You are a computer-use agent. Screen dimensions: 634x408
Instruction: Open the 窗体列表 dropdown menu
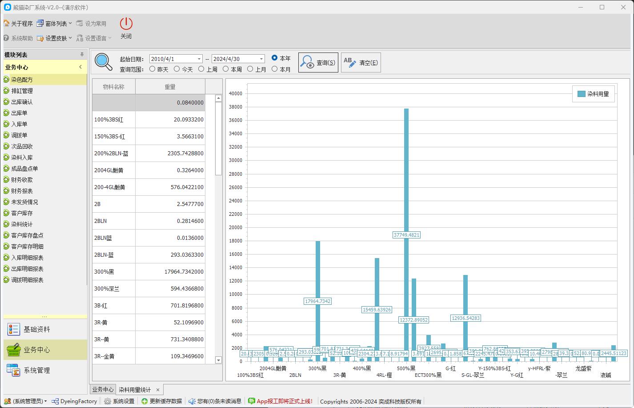55,24
